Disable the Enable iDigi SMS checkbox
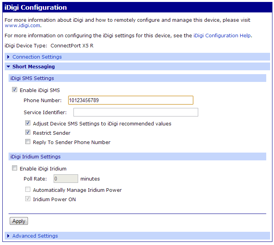 (15, 90)
